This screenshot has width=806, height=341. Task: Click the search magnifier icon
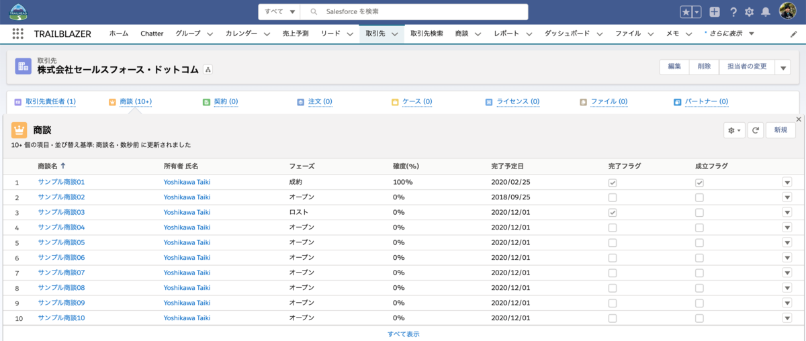coord(314,12)
